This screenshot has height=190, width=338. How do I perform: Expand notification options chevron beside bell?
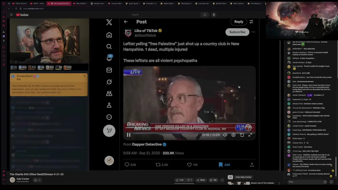pos(39,180)
